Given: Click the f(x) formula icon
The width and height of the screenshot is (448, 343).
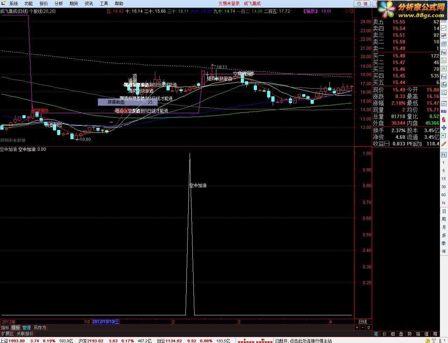Looking at the screenshot, I should (x=443, y=84).
